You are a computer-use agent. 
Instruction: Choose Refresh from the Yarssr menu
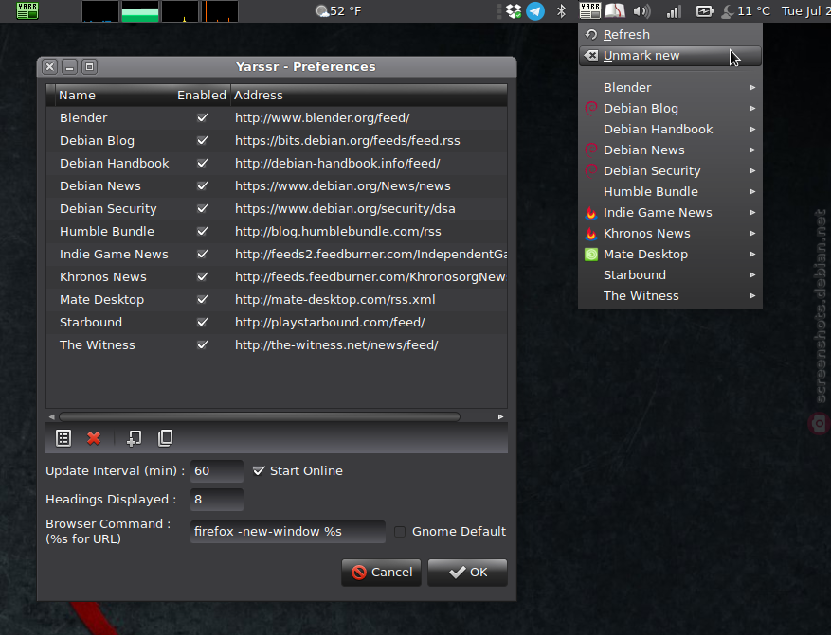tap(671, 34)
